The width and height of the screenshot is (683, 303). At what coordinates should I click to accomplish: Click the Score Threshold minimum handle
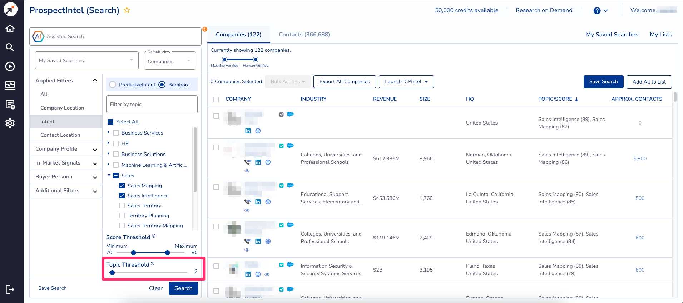pyautogui.click(x=133, y=253)
